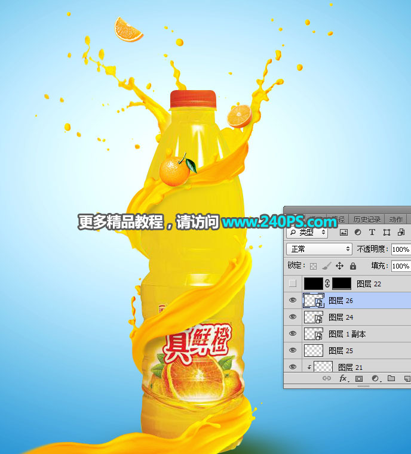Select layer name 图层 22
Screen dimensions: 411x454
click(369, 284)
